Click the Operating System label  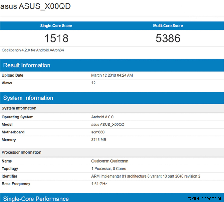click(17, 117)
